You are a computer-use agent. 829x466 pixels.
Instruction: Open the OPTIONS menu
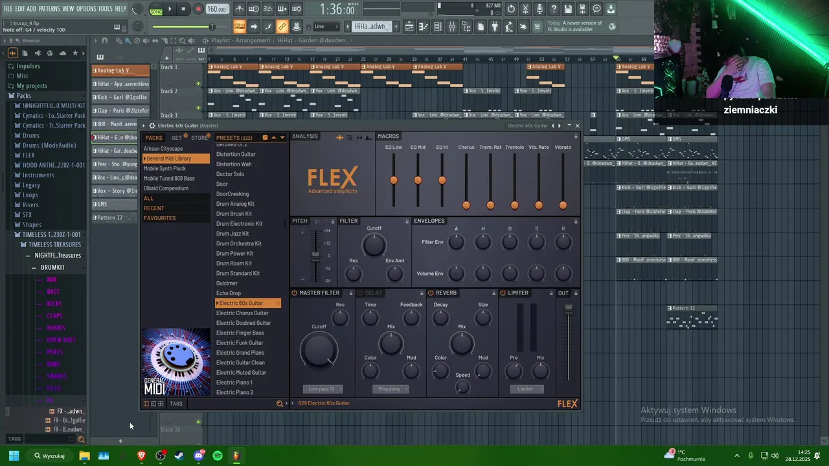pos(86,9)
